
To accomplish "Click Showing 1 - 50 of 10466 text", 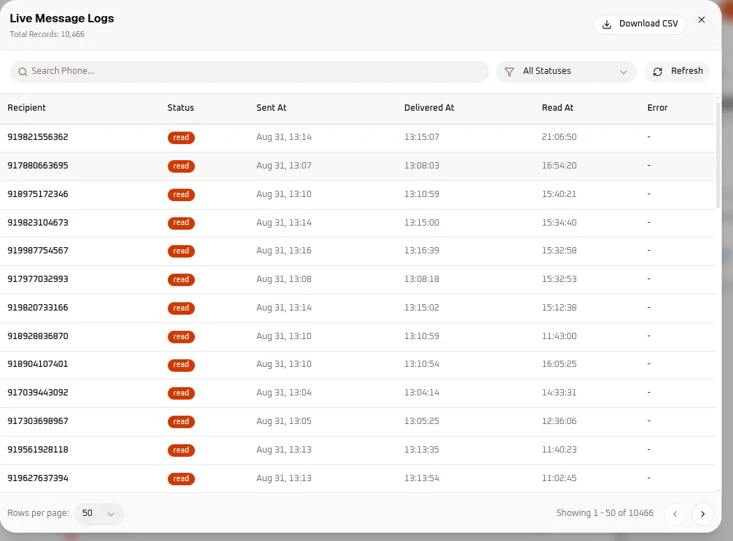I will 605,513.
